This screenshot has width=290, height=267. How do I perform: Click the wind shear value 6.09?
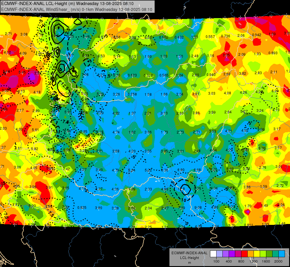pyautogui.click(x=275, y=91)
